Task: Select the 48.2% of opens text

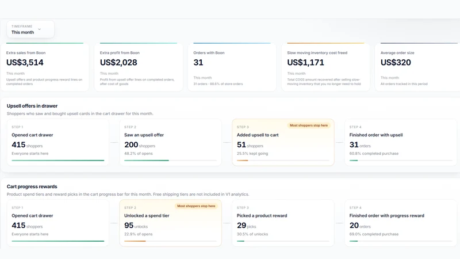Action: click(139, 154)
